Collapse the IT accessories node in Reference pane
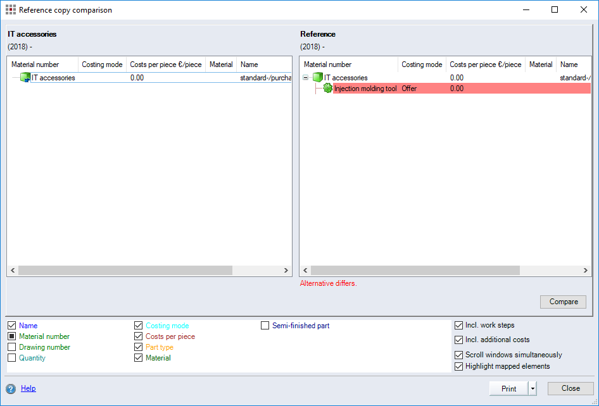The height and width of the screenshot is (406, 599). coord(305,77)
